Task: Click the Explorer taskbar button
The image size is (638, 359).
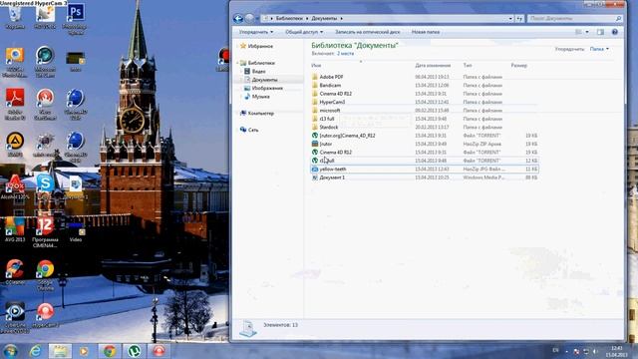Action: click(60, 351)
